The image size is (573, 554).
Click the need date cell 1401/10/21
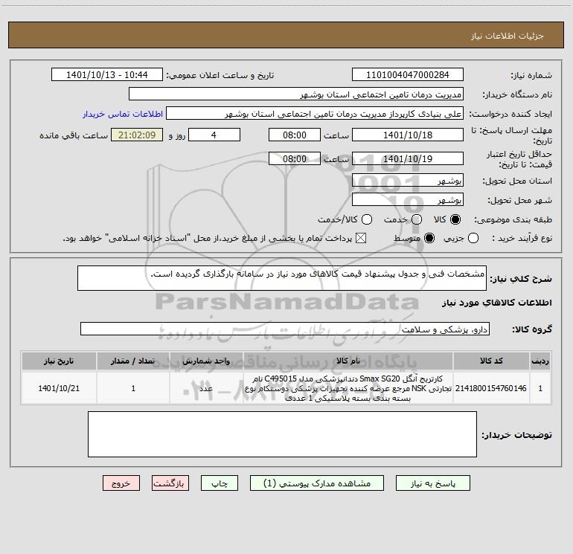click(x=59, y=388)
